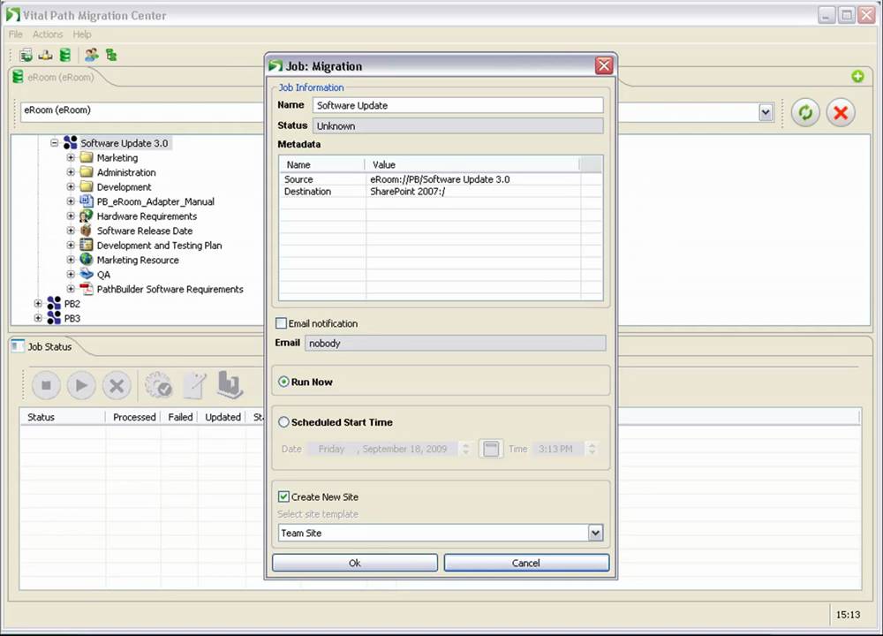
Task: Expand the PB3 tree node
Action: (x=38, y=318)
